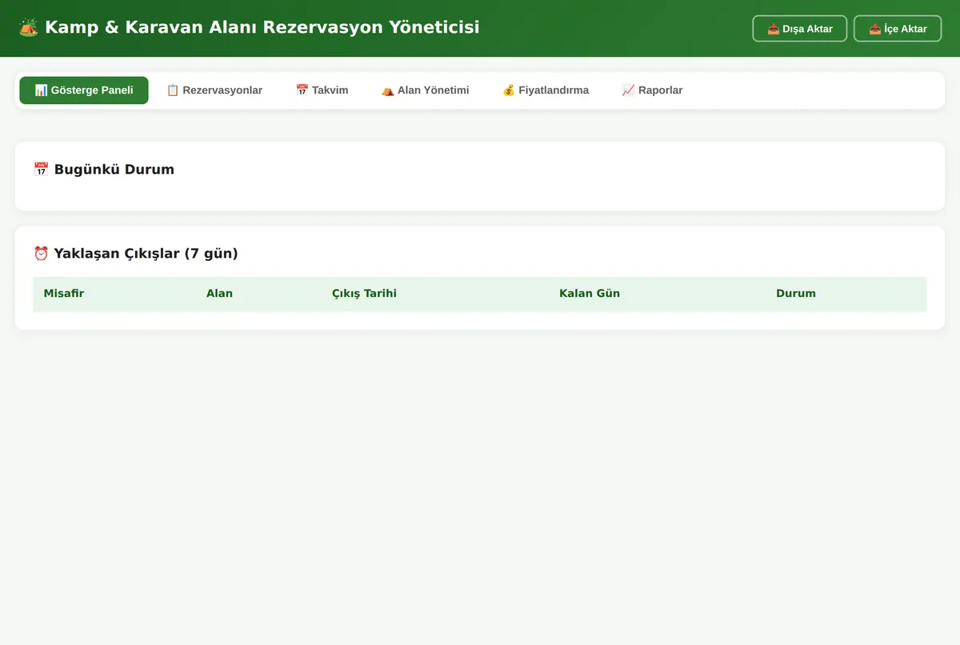
Task: Click the Yaklaşan Çıkışlar (7 gün) heading
Action: click(x=136, y=254)
